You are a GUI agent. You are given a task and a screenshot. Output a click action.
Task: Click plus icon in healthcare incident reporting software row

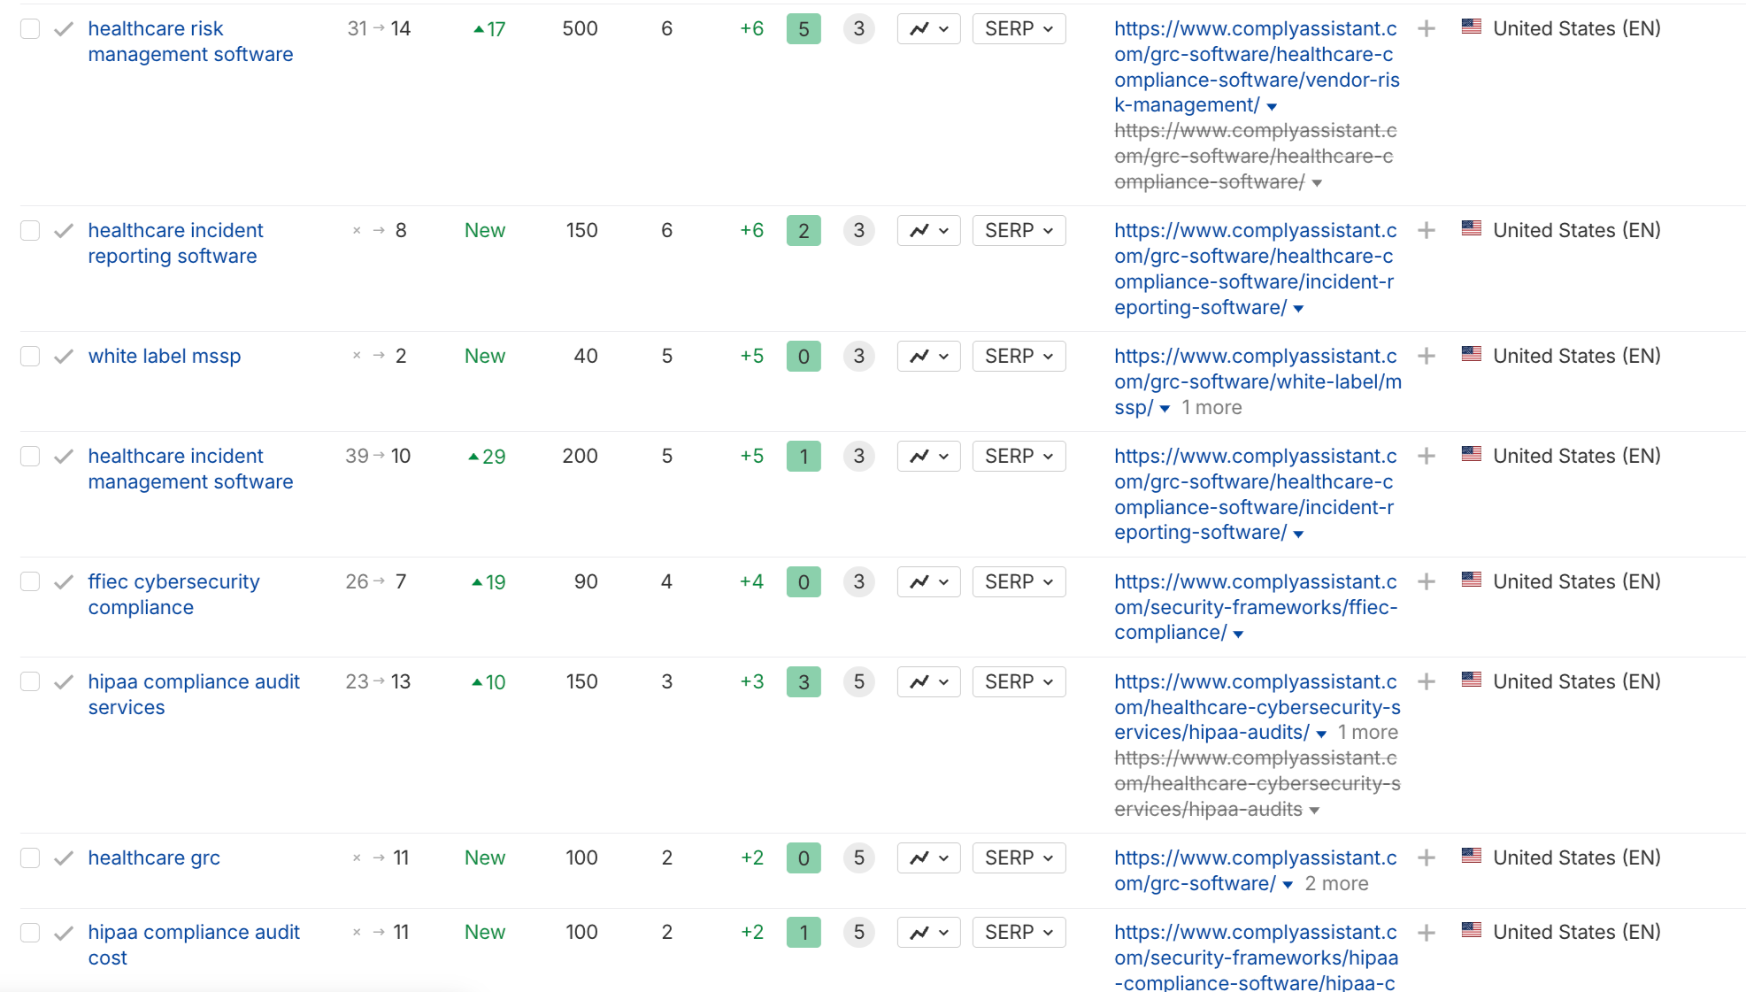1427,231
